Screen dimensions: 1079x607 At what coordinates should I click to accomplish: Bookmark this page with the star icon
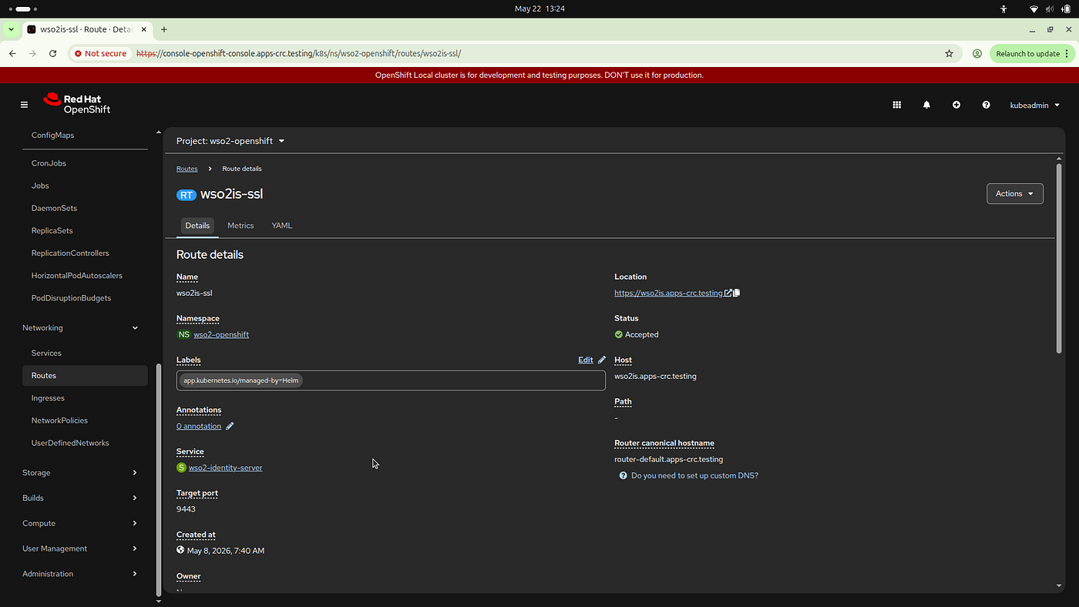[x=950, y=54]
